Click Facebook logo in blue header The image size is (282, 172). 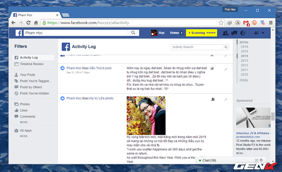pos(19,33)
